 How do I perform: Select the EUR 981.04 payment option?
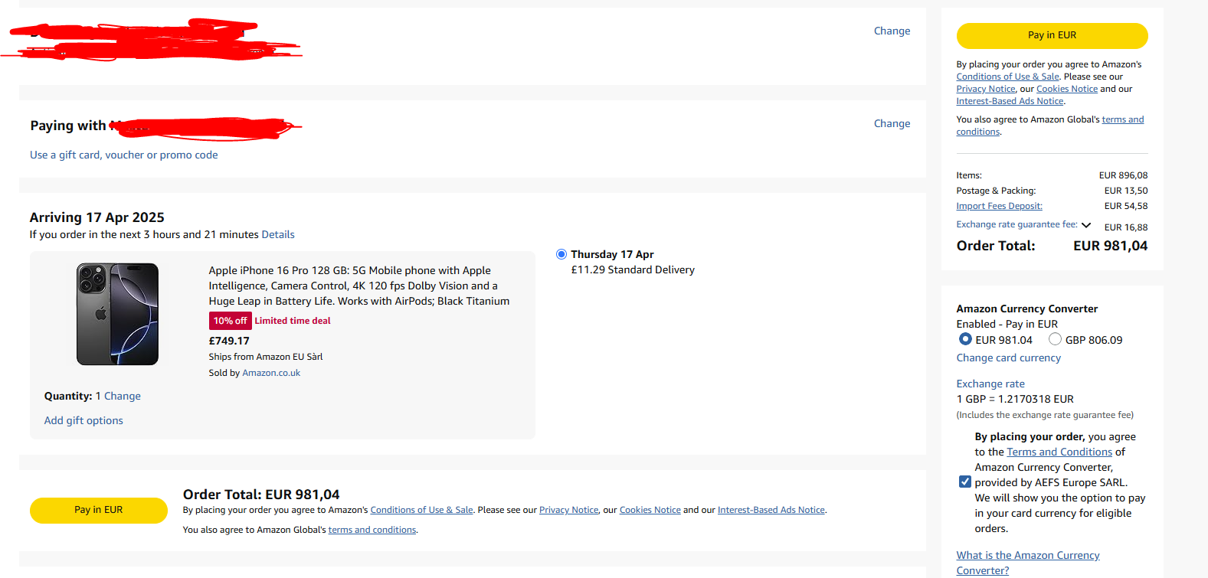pos(965,339)
